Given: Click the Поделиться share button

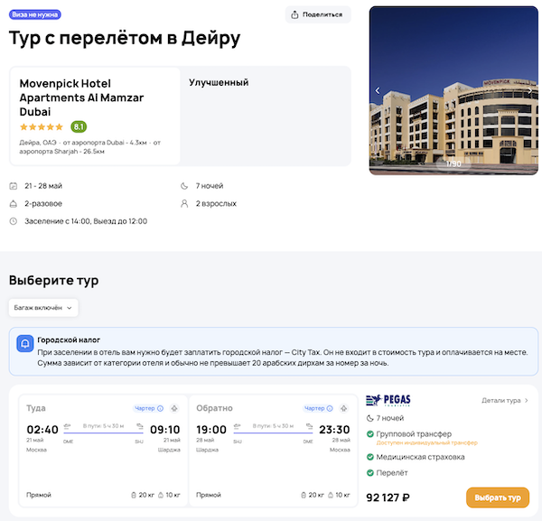Looking at the screenshot, I should coord(318,14).
